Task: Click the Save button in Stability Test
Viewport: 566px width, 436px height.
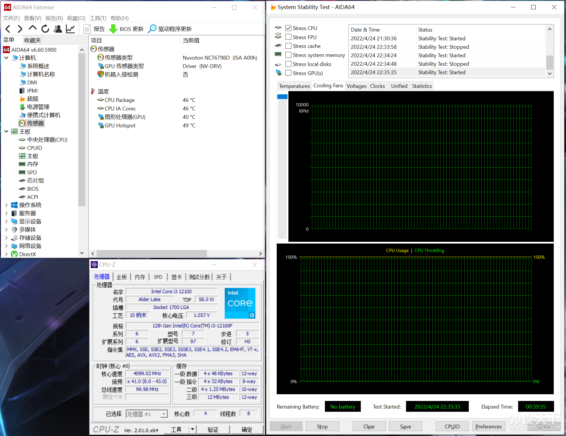Action: coord(405,426)
